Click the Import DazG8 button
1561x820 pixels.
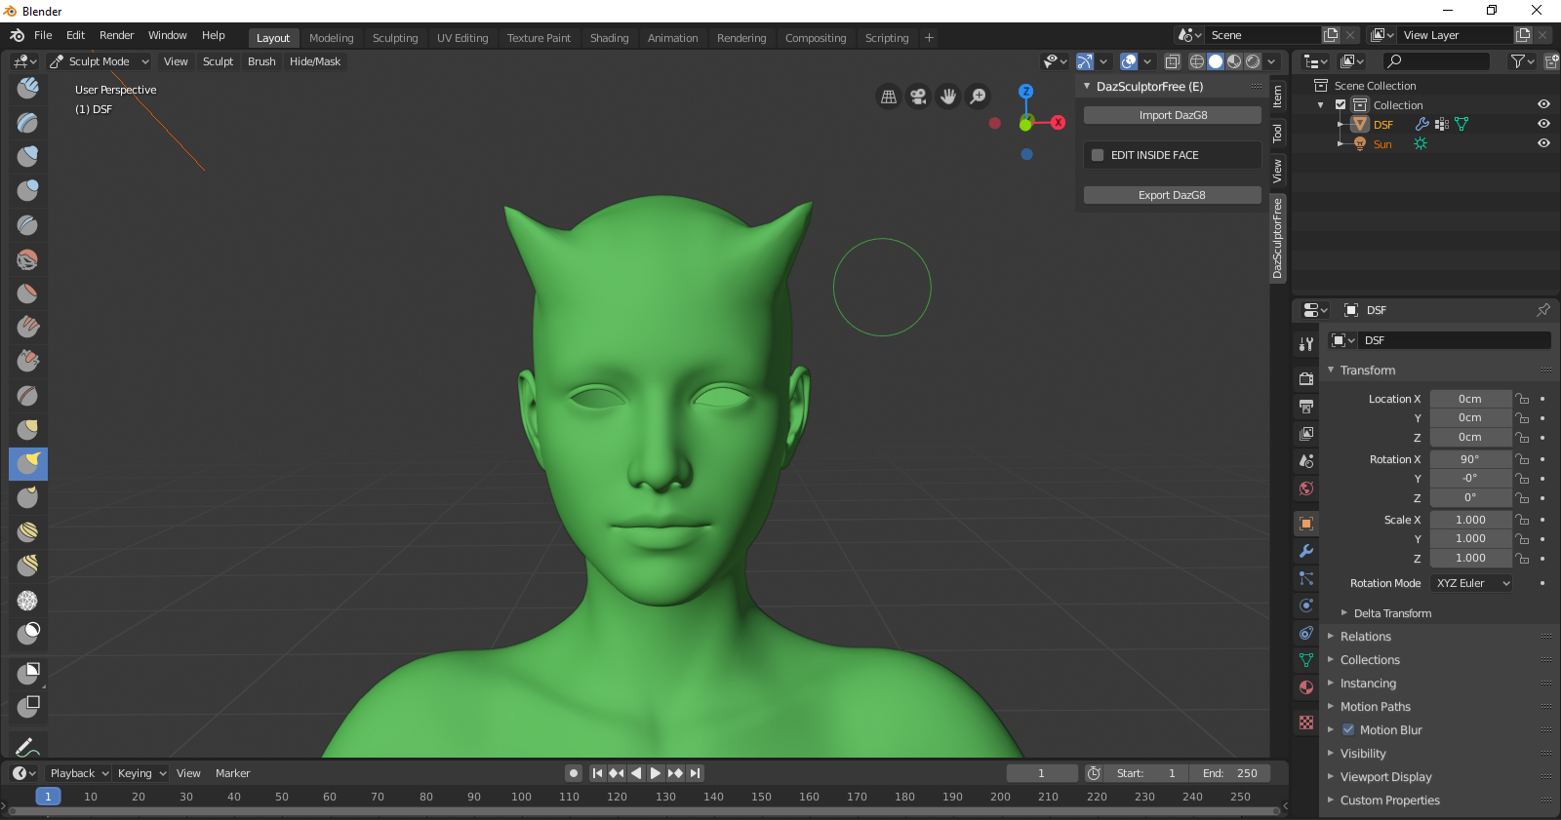1173,115
